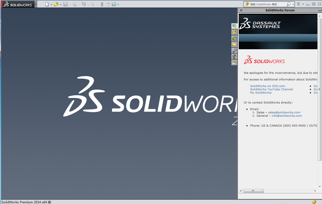Expand the Print dropdown arrow
This screenshot has width=322, height=204.
pyautogui.click(x=79, y=5)
